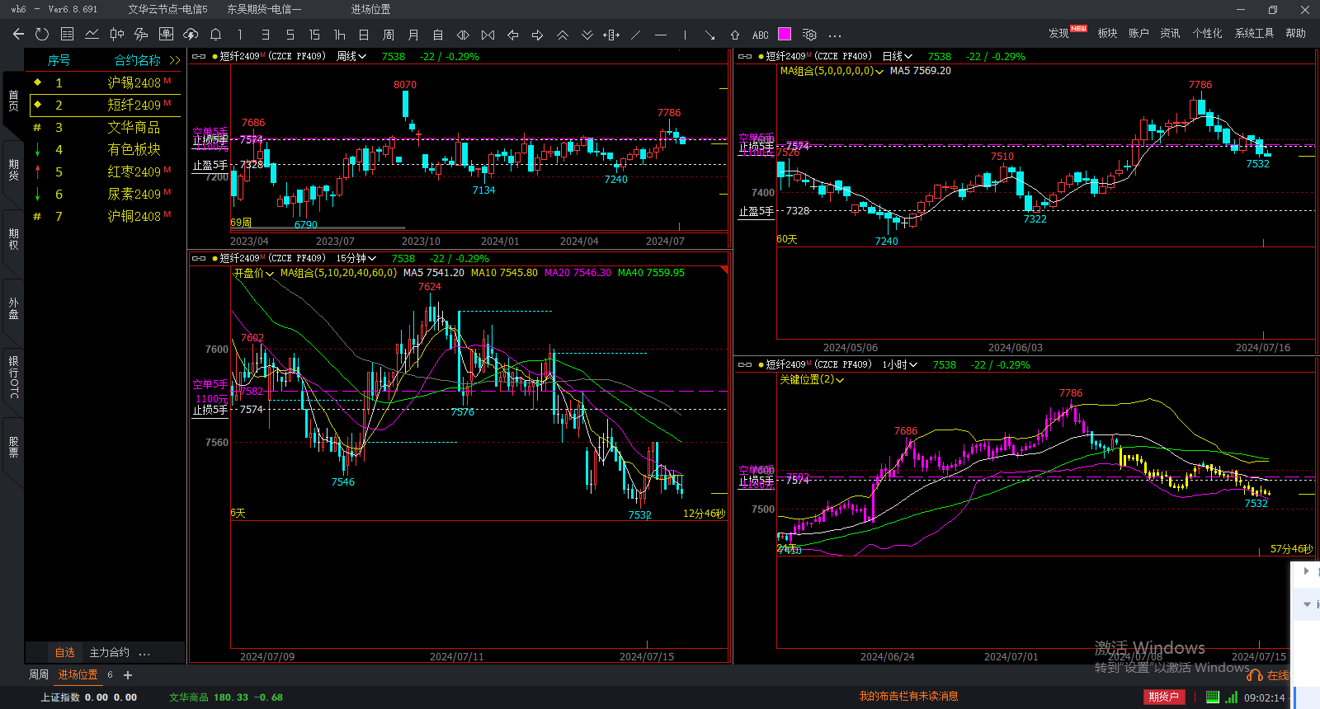Switch to the 期货 sidebar tab

coord(13,170)
